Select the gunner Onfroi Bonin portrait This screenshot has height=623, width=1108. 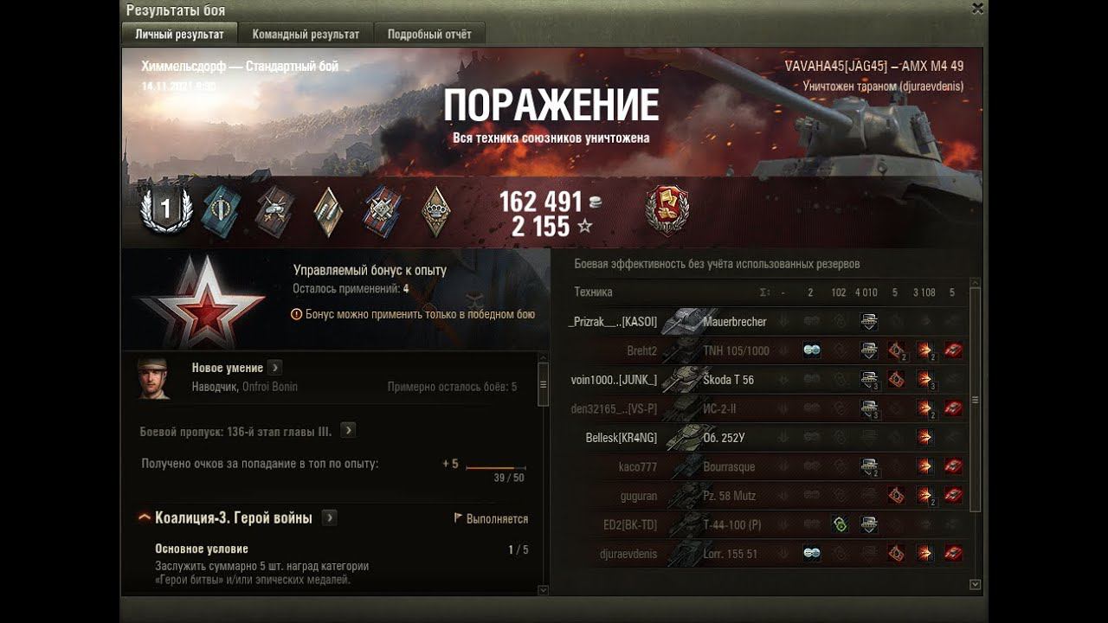point(154,378)
